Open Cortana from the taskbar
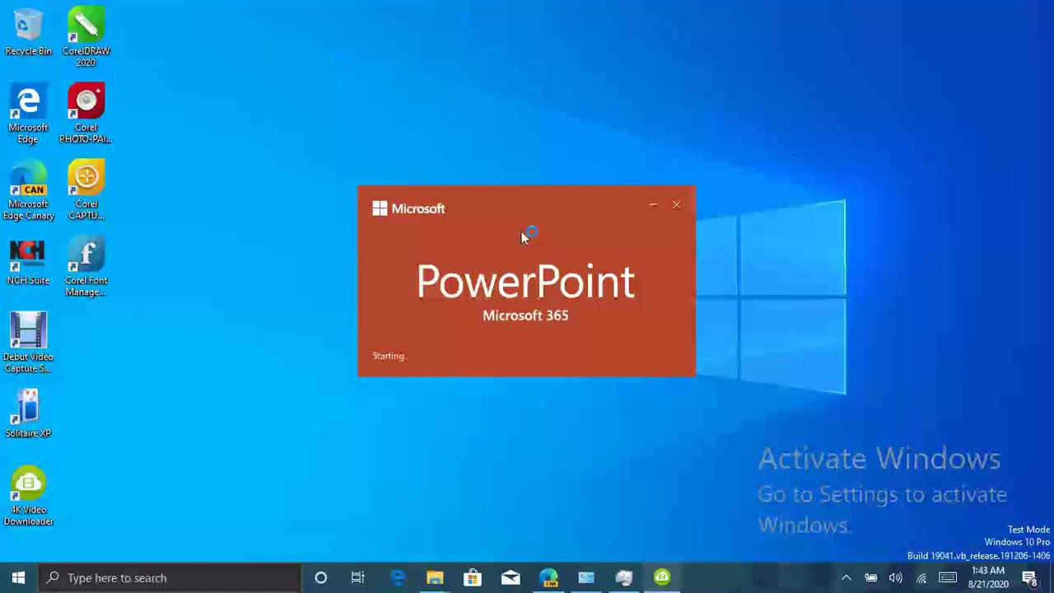Screen dimensions: 1054x593 tap(320, 577)
